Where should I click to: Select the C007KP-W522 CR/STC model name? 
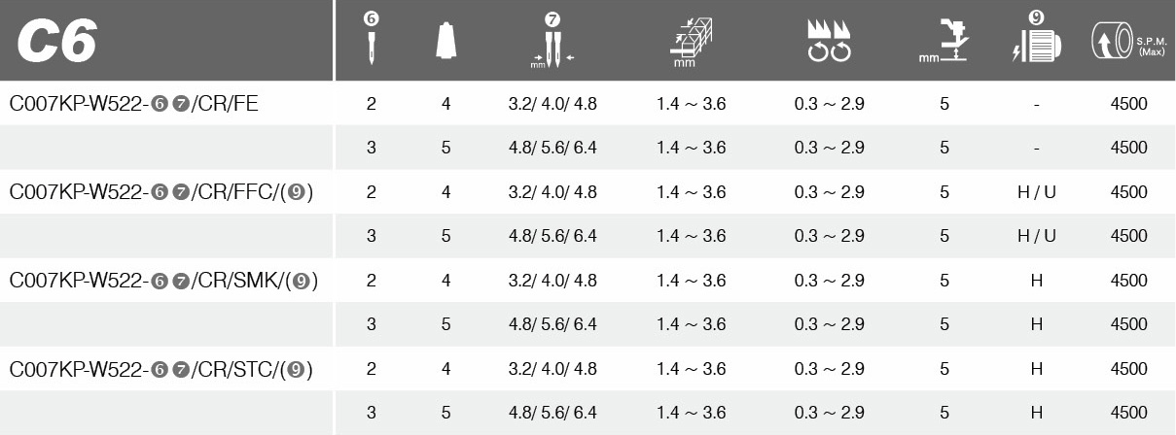[x=160, y=369]
